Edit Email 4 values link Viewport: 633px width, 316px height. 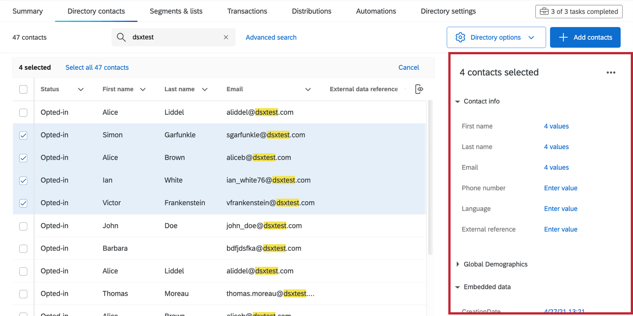[556, 167]
